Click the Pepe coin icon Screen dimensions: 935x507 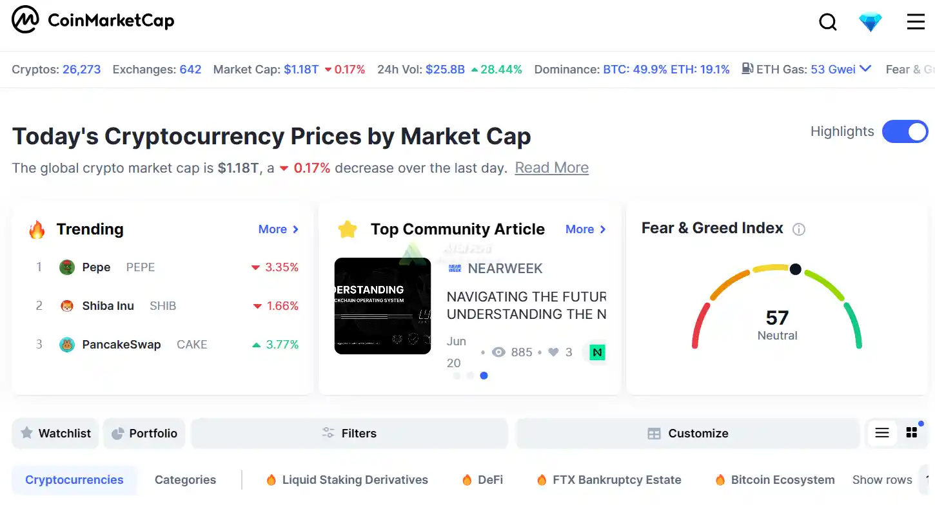(x=67, y=267)
